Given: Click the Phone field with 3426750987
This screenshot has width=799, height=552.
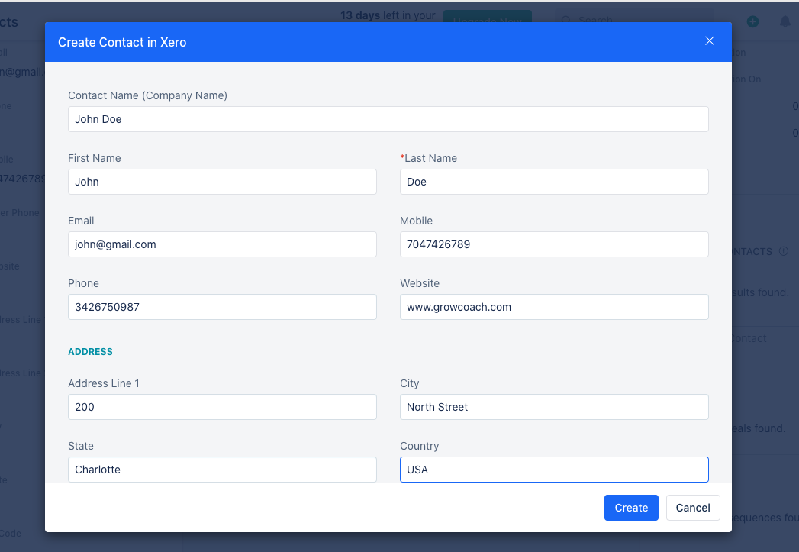Looking at the screenshot, I should point(222,308).
